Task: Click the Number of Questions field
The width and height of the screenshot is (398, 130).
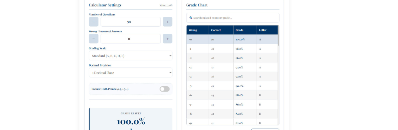Action: pyautogui.click(x=130, y=22)
